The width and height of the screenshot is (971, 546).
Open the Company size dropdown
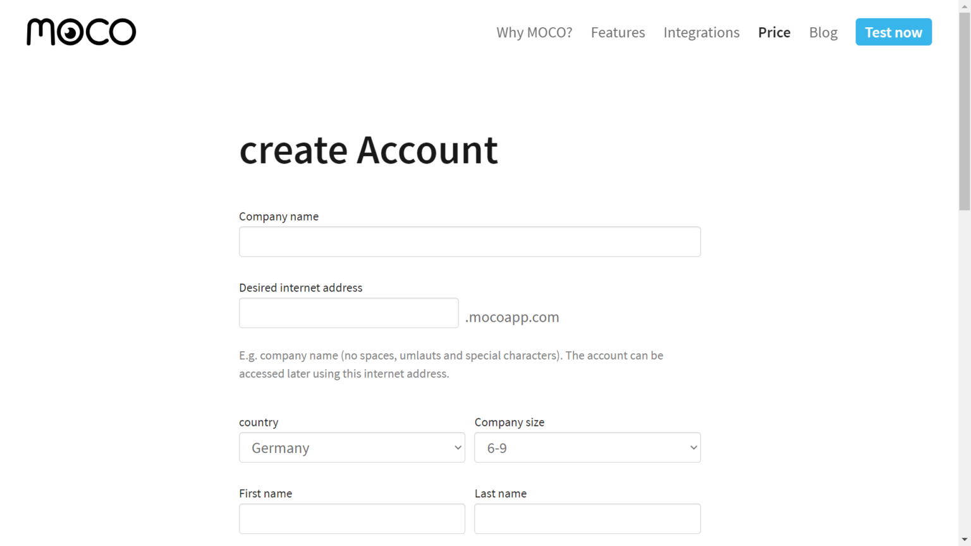pos(587,447)
